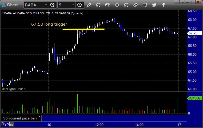Click the 66.00 price axis label
This screenshot has height=128, width=203.
pyautogui.click(x=192, y=54)
